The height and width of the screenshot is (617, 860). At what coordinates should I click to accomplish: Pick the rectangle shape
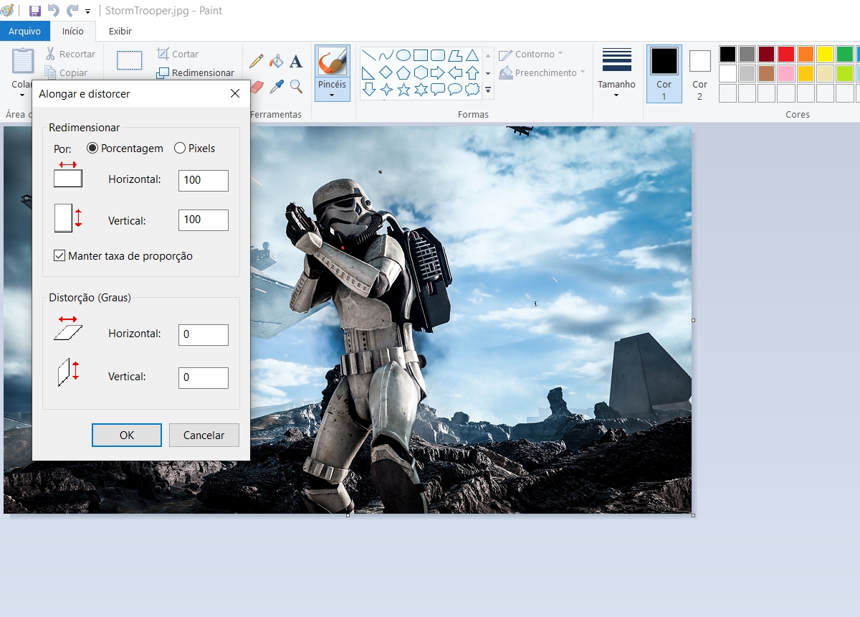point(421,55)
